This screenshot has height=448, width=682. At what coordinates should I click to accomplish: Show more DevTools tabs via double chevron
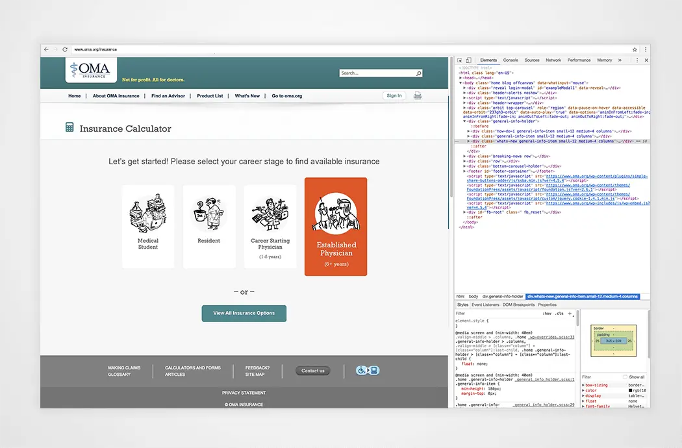(620, 60)
